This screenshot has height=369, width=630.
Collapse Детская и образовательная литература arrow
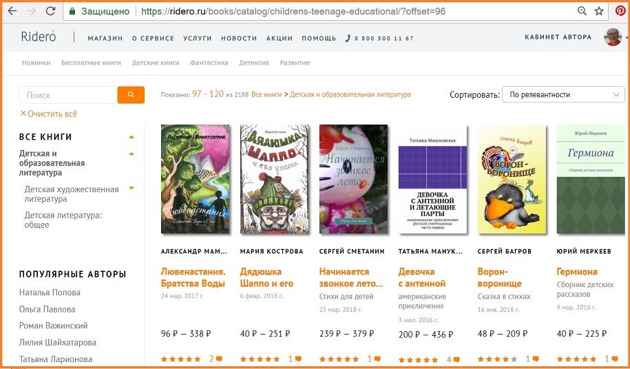[x=131, y=154]
